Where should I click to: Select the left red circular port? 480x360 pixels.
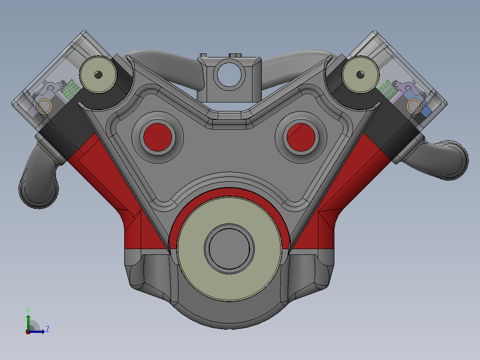tap(157, 137)
